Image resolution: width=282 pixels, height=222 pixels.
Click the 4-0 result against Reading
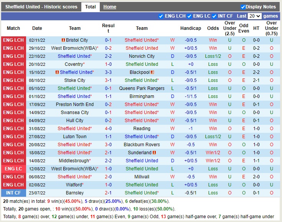tap(108, 129)
